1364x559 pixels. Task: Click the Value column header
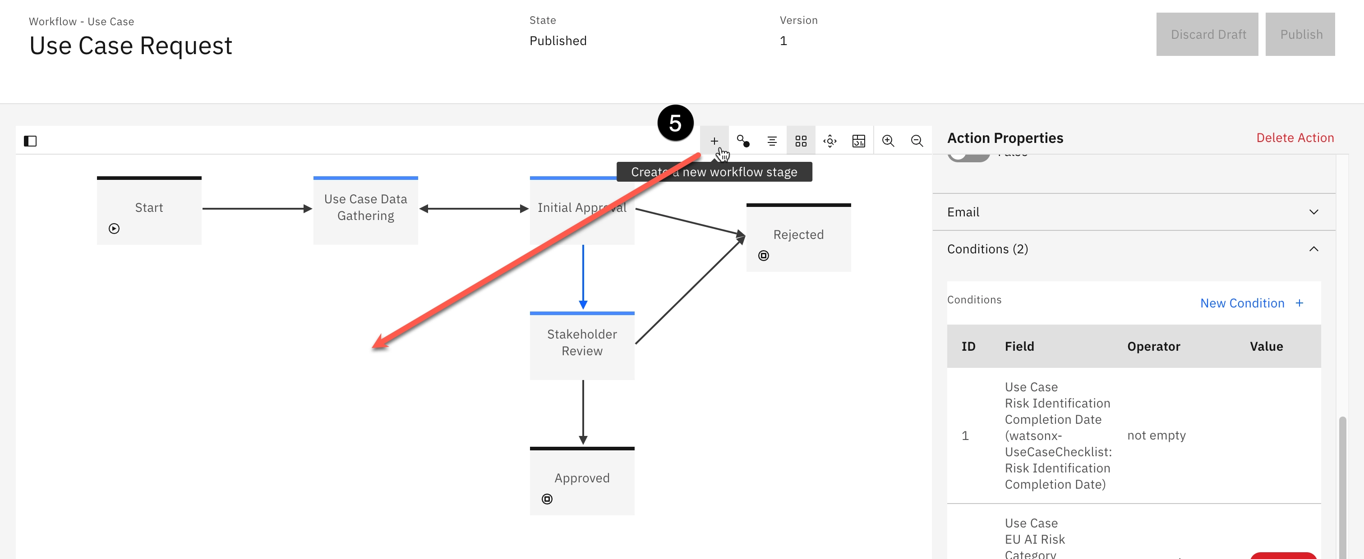(1266, 347)
